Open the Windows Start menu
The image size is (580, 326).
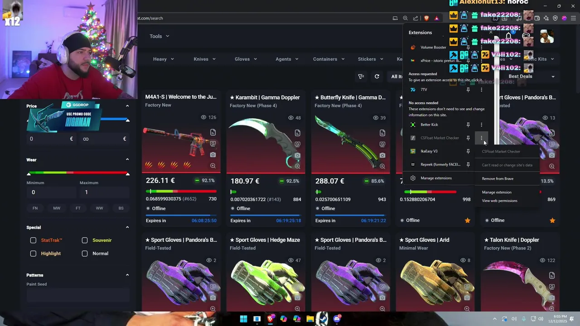(x=243, y=319)
